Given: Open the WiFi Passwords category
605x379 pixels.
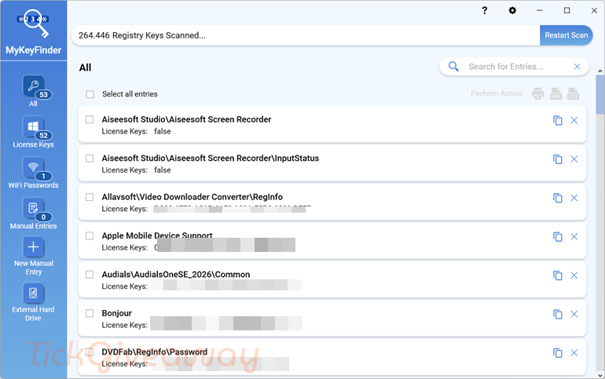Looking at the screenshot, I should 34,173.
